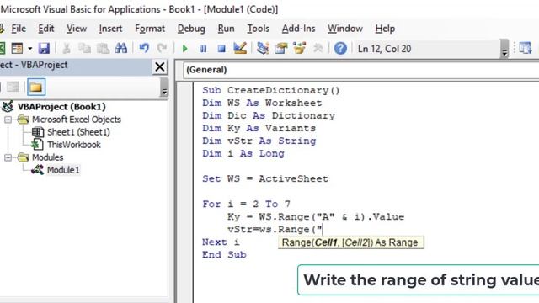This screenshot has height=303, width=539.
Task: Click the Copy icon in toolbar
Action: tap(84, 49)
